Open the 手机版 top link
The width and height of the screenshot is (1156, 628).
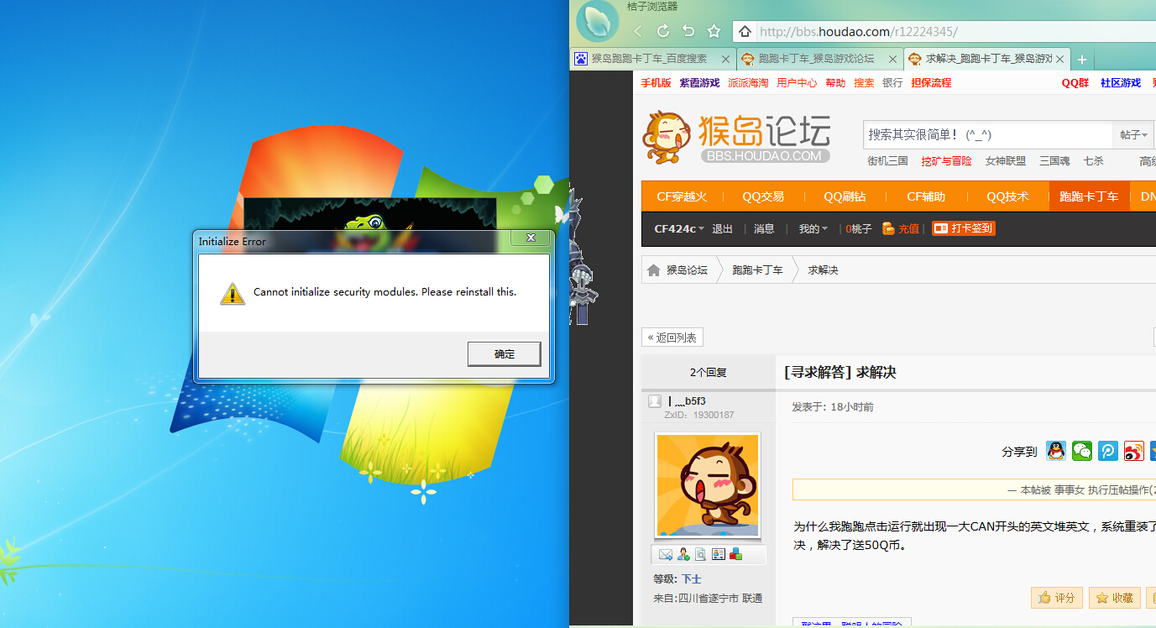pyautogui.click(x=656, y=83)
